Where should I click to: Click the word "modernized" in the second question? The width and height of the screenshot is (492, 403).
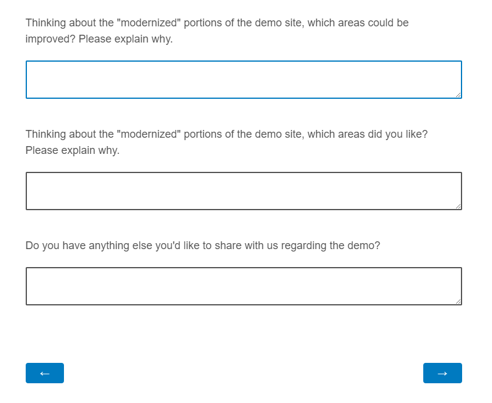point(149,134)
